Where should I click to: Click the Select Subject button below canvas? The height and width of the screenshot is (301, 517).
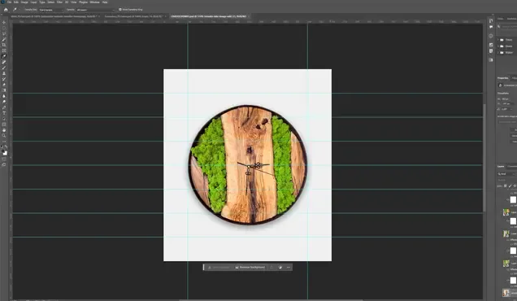pyautogui.click(x=219, y=268)
